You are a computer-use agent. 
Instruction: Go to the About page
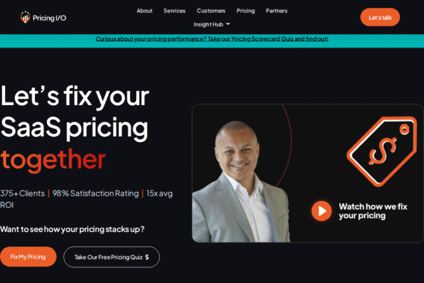pyautogui.click(x=145, y=11)
